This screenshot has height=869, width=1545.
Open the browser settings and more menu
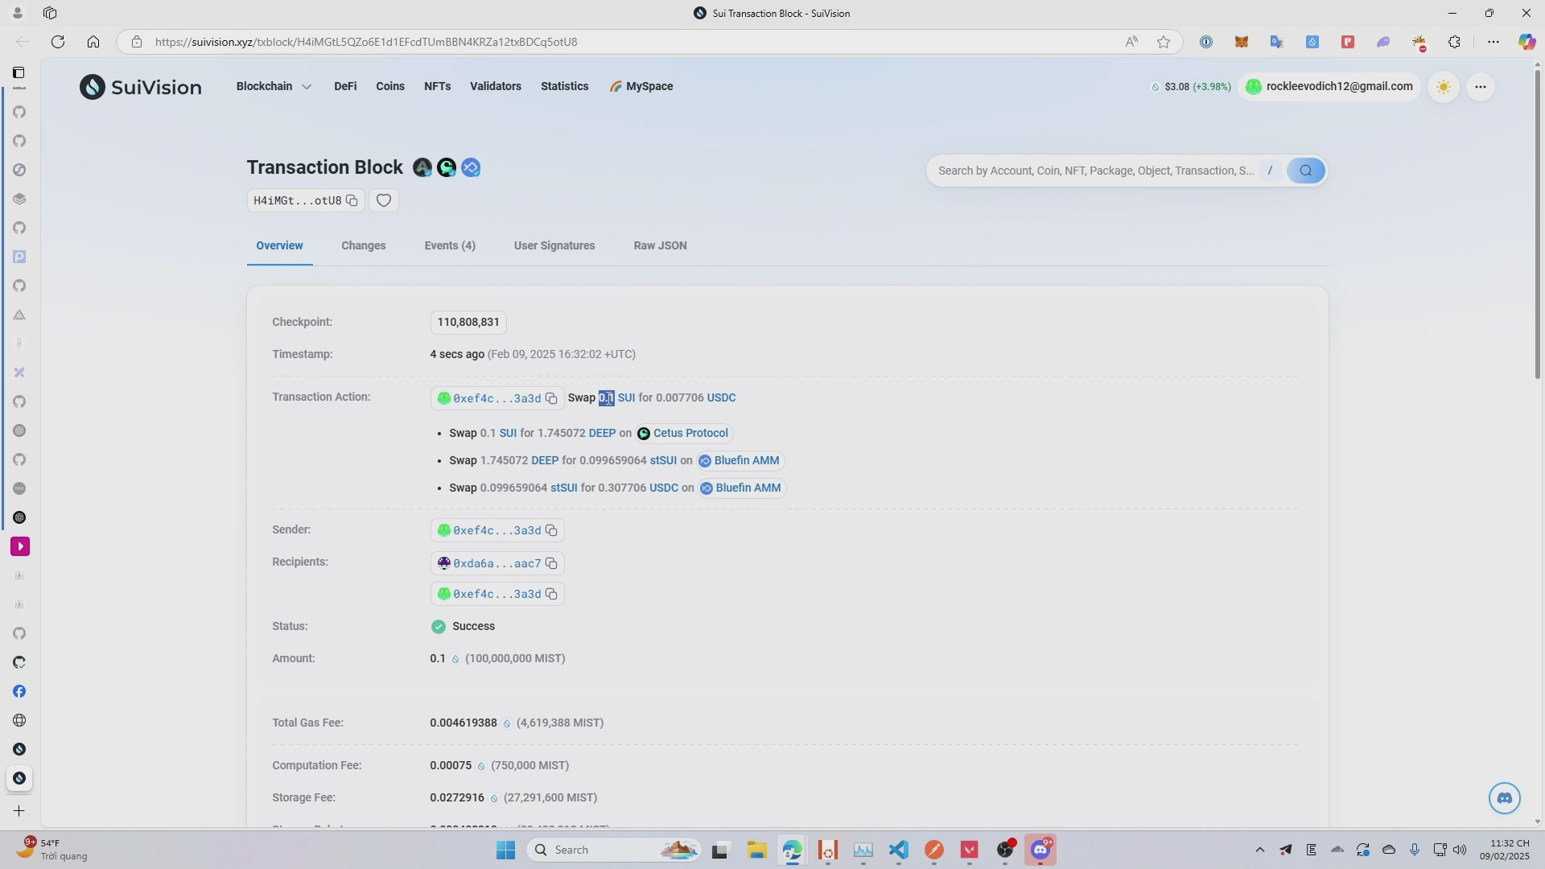coord(1493,42)
